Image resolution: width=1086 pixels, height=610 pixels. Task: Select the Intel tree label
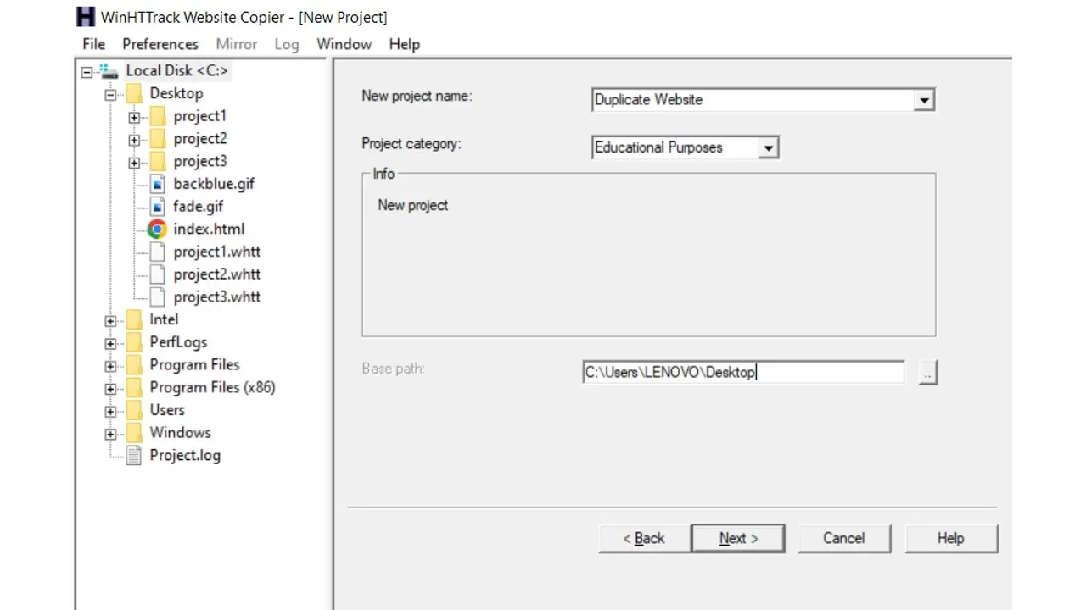[x=164, y=319]
